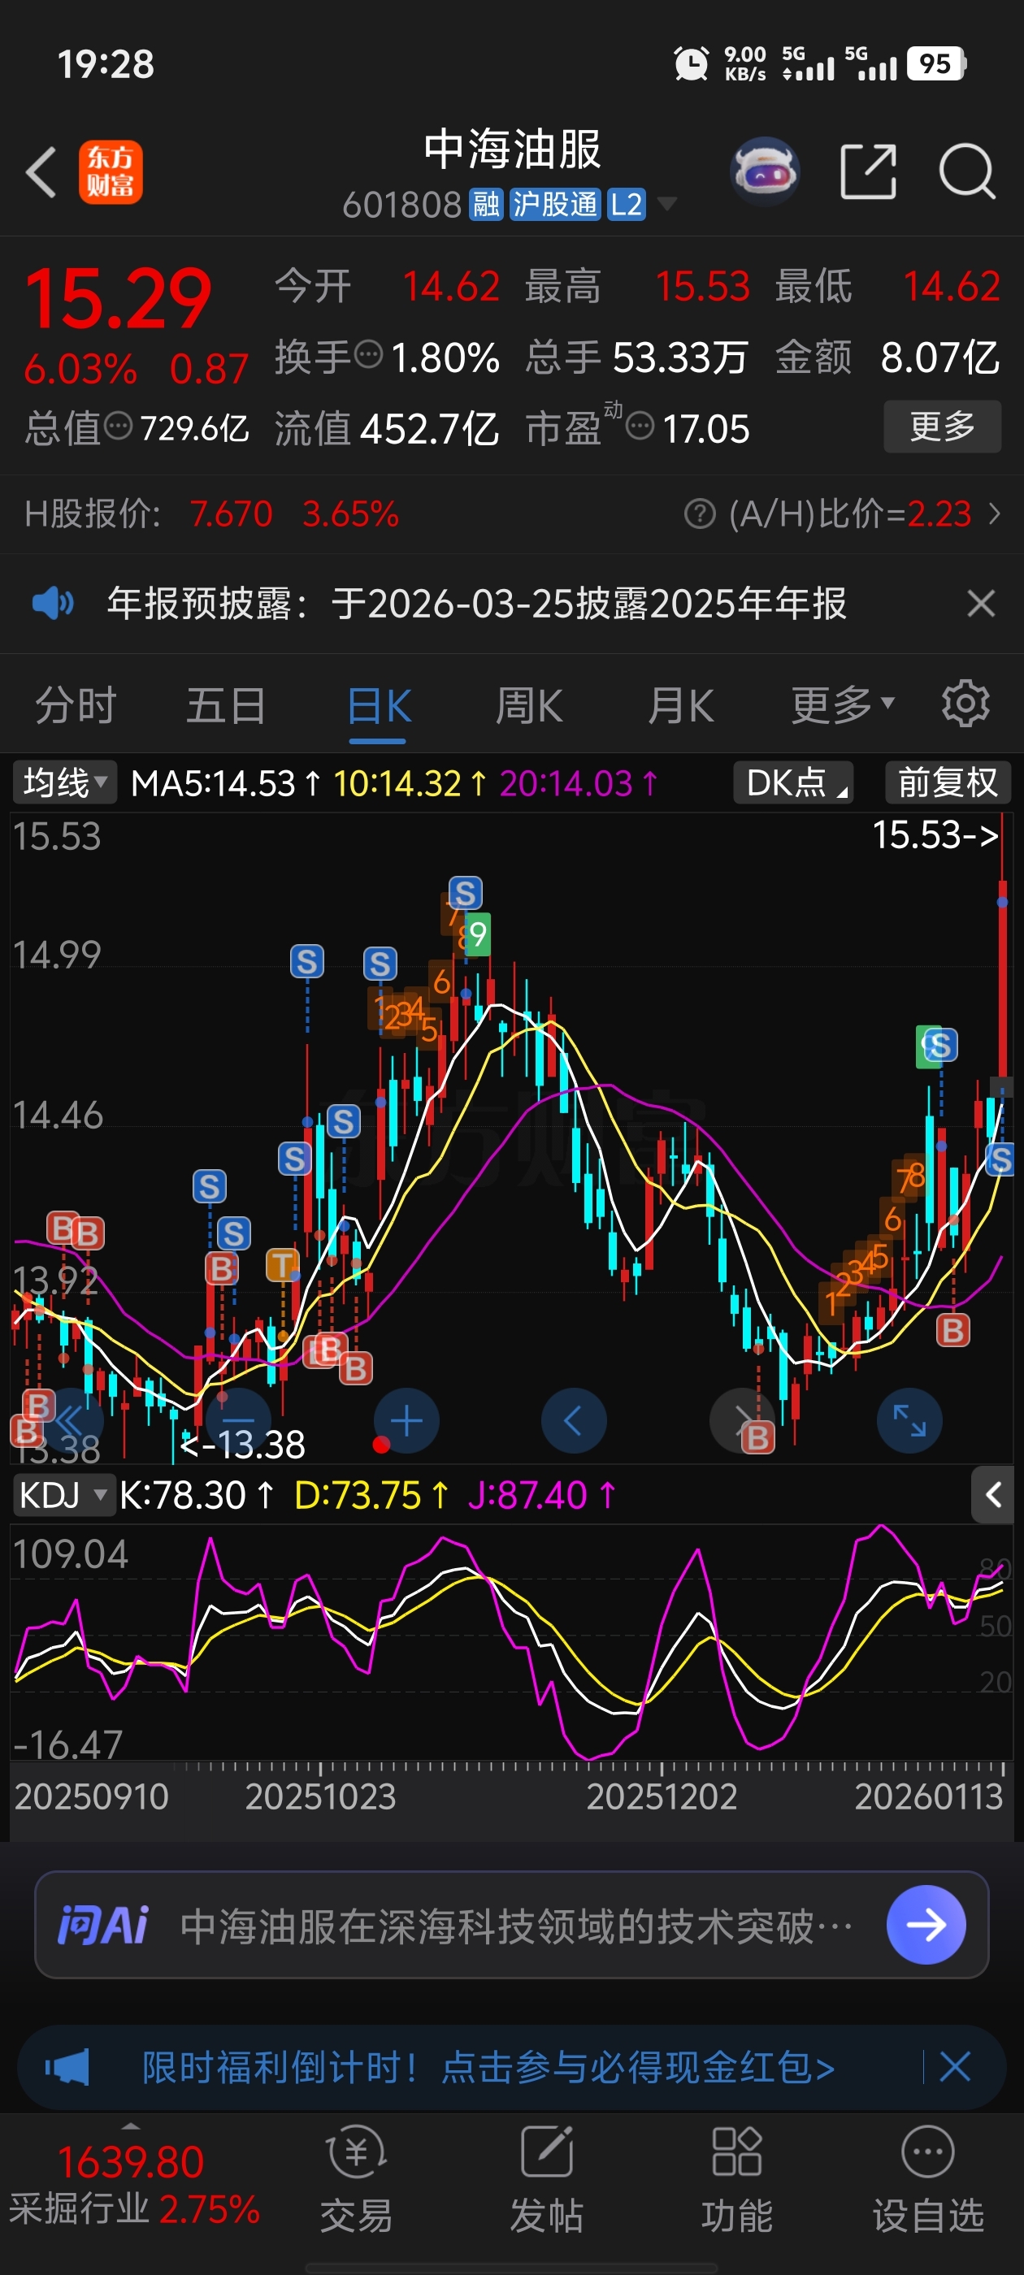Open 交易 trade button
The image size is (1024, 2275).
tap(356, 2179)
